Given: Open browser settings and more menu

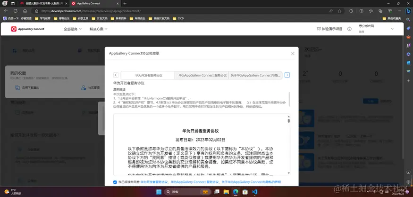Looking at the screenshot, I should pos(400,11).
